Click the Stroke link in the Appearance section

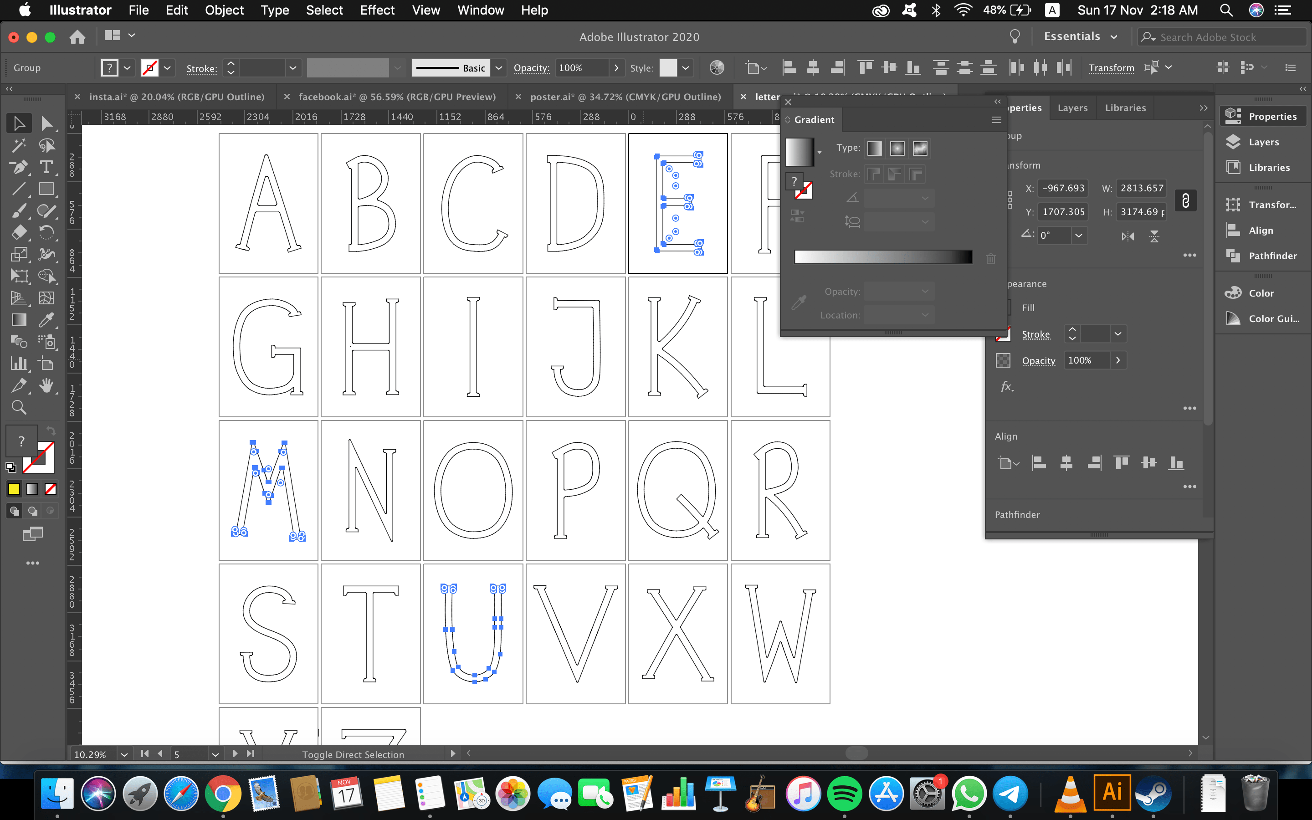(x=1036, y=334)
